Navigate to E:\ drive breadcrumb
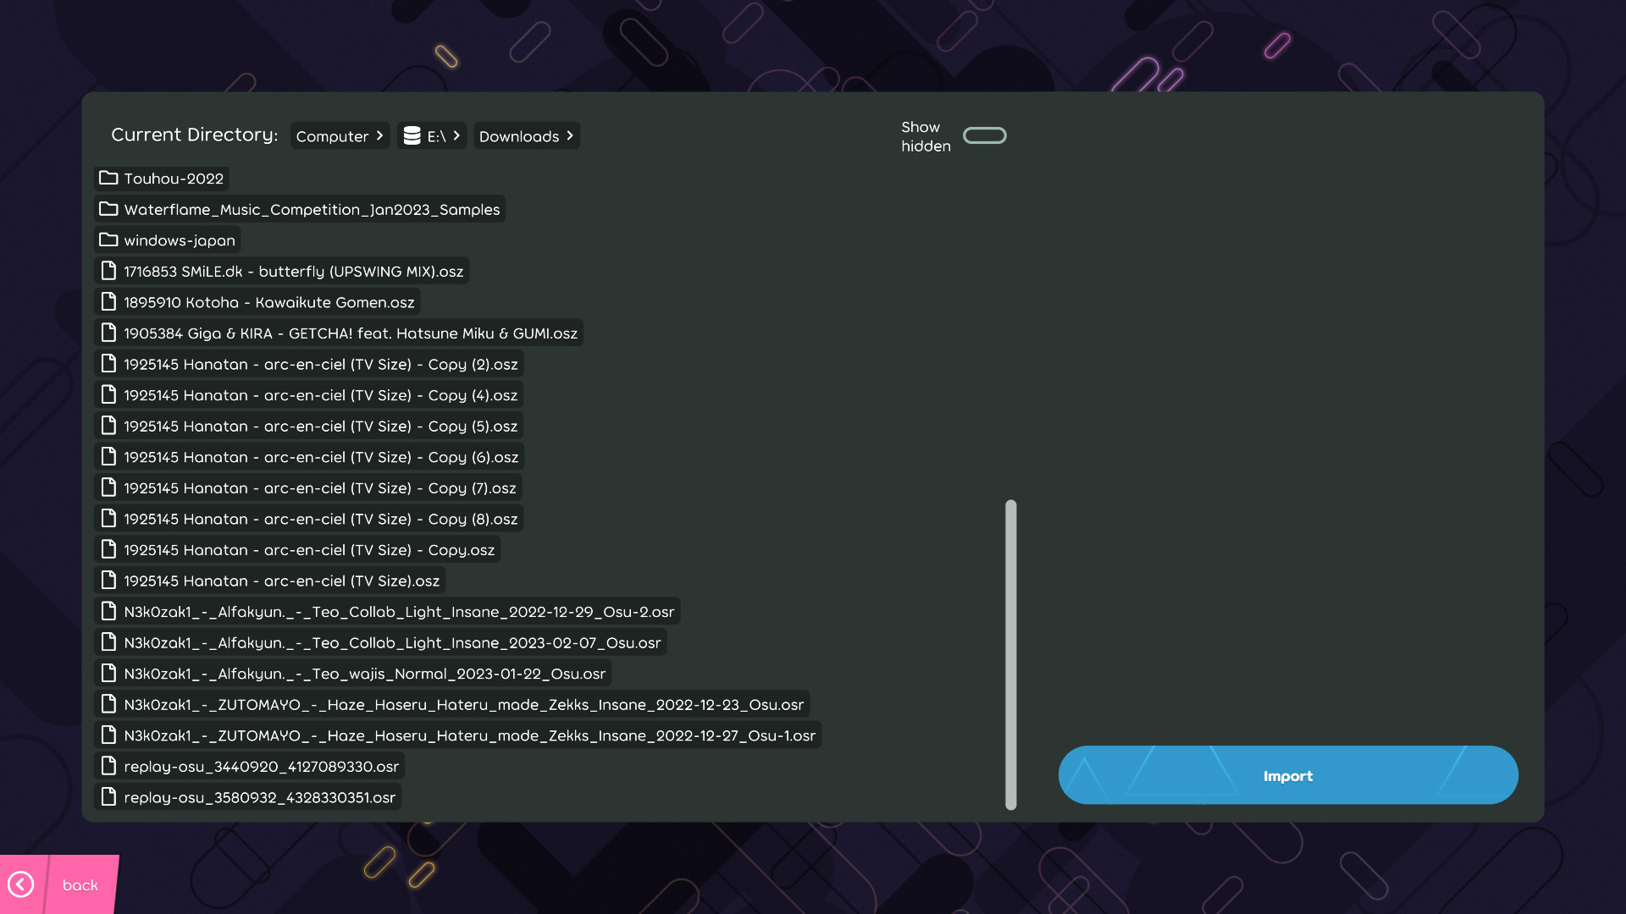The image size is (1626, 914). 432,135
